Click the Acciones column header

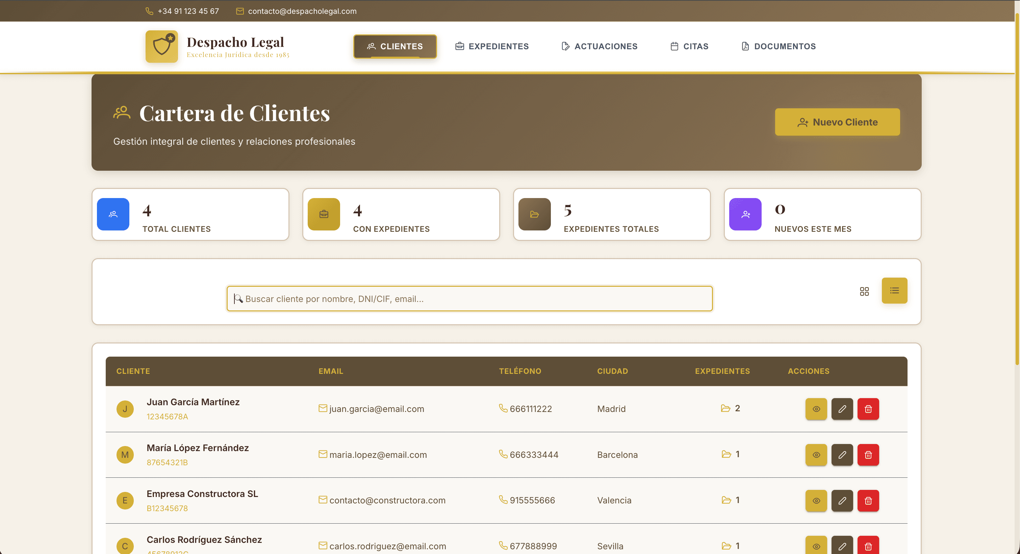808,371
